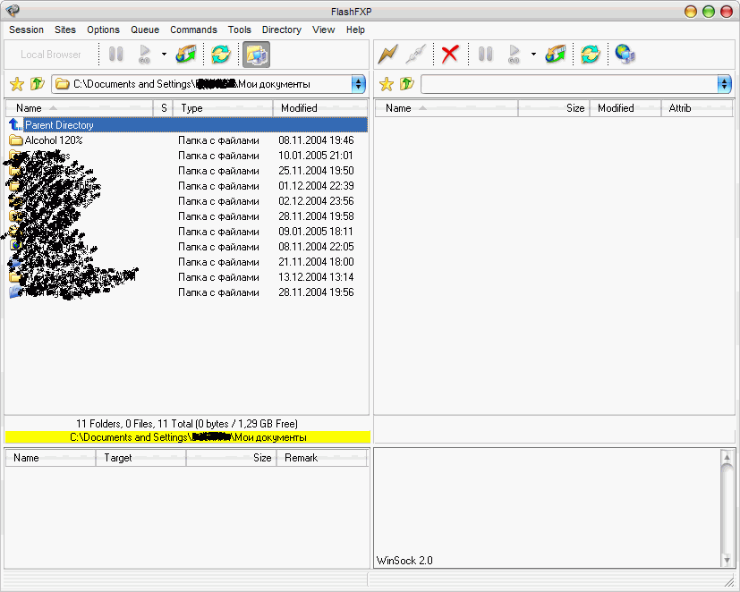Sort remote files by the Modified column
Image resolution: width=740 pixels, height=592 pixels.
click(x=625, y=108)
